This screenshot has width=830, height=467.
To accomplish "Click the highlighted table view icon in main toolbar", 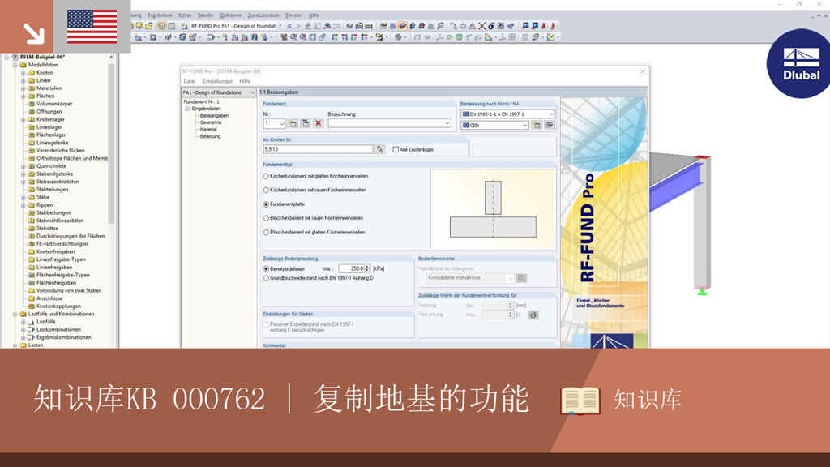I will coord(161,26).
